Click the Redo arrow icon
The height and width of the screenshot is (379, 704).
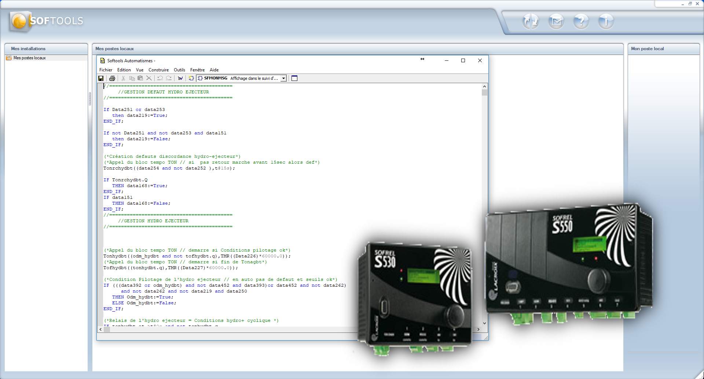tap(169, 78)
